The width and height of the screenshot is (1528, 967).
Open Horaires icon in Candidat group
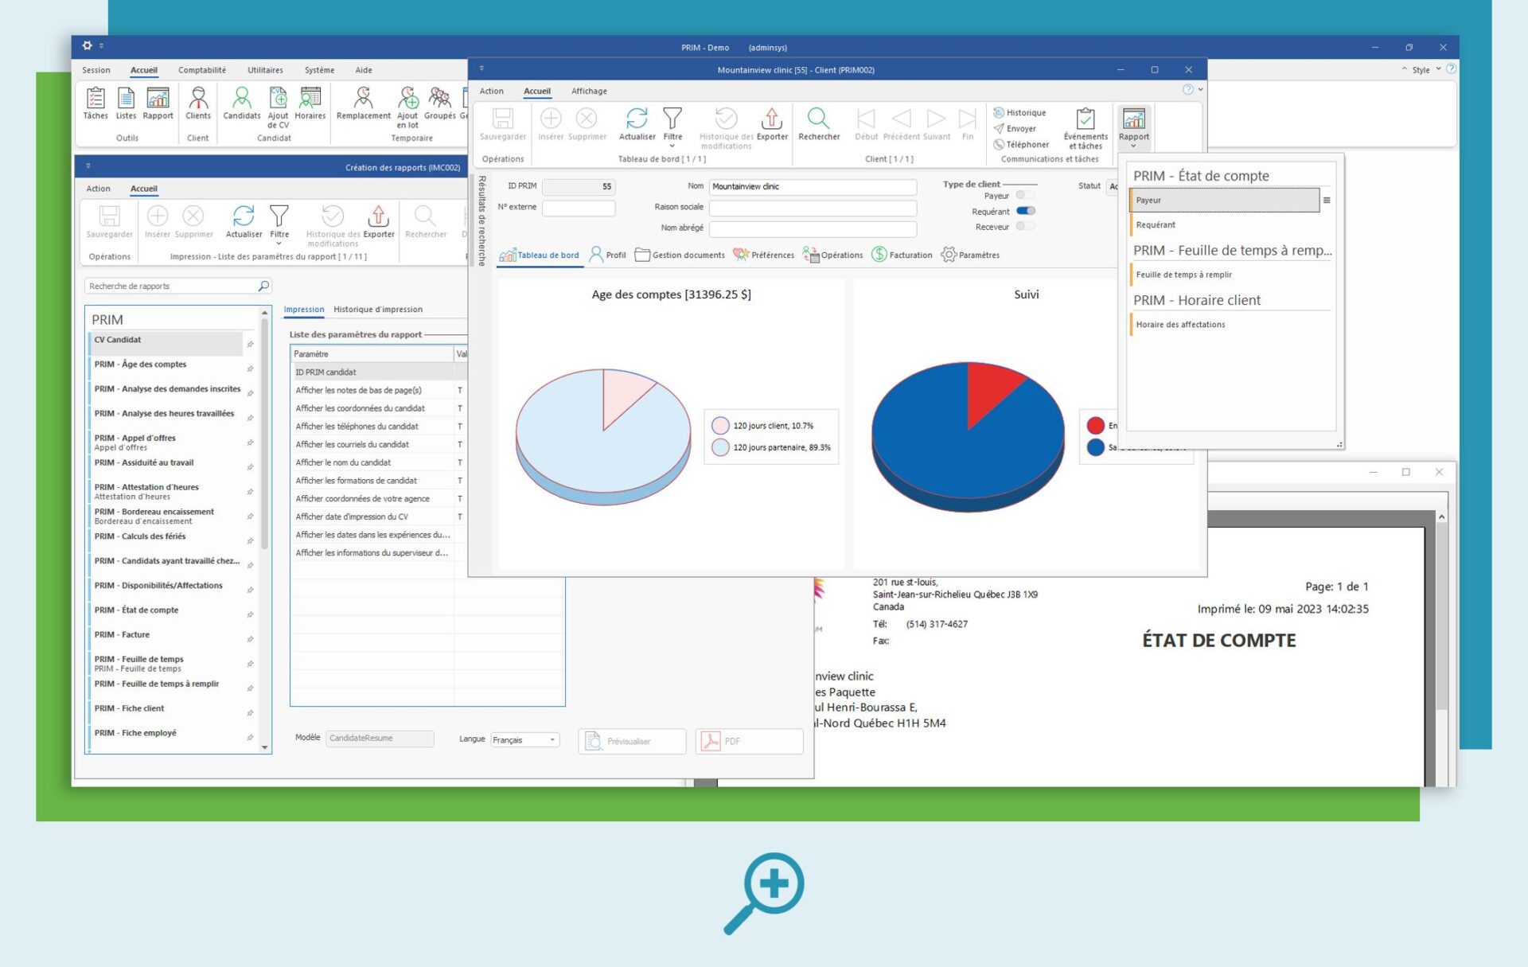pos(310,103)
